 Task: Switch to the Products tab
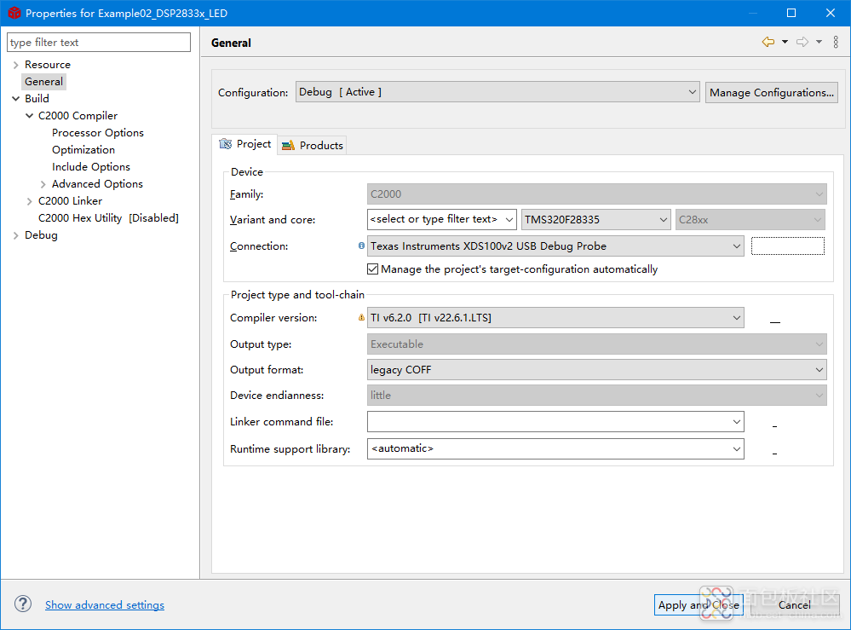click(313, 146)
